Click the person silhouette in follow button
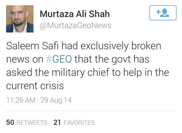This screenshot has height=133, width=182. tap(165, 14)
